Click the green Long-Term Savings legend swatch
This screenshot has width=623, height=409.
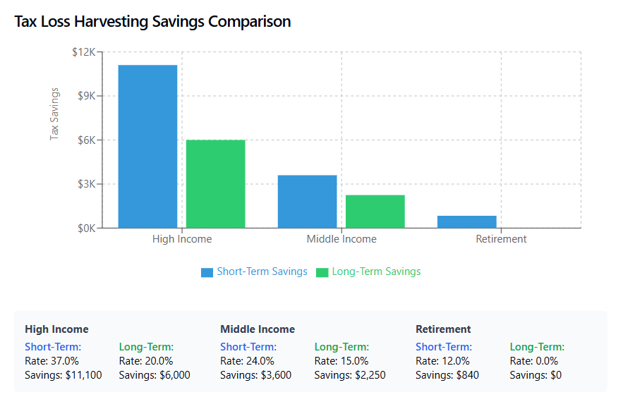point(322,272)
